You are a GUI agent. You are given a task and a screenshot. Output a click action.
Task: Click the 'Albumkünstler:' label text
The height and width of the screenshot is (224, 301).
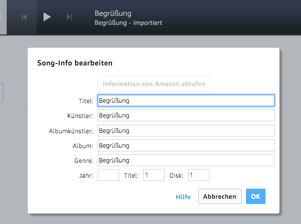(71, 131)
